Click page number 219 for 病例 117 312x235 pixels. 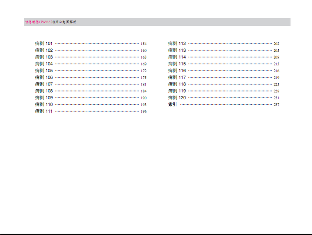coord(277,78)
